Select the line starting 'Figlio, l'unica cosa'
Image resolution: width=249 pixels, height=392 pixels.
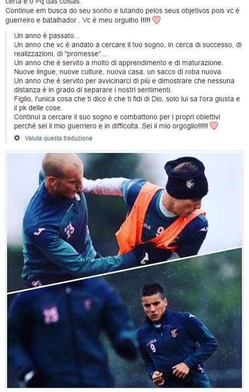tap(127, 99)
